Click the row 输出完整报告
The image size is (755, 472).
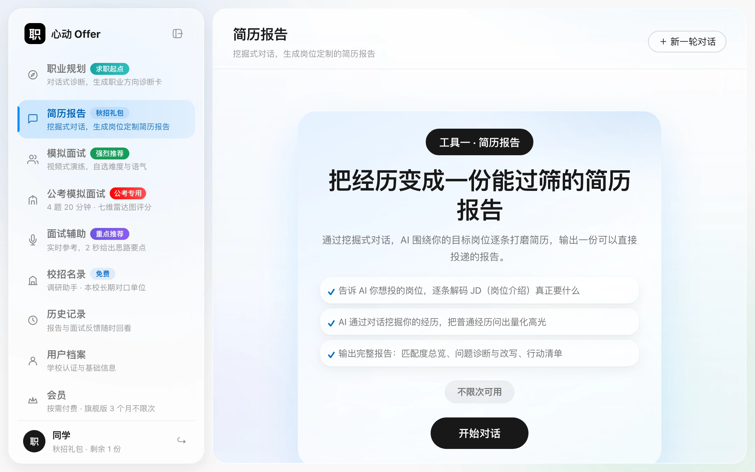coord(479,353)
